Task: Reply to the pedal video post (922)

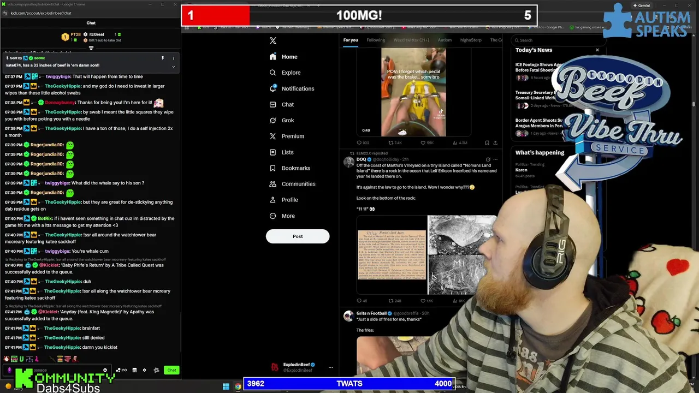Action: pos(363,143)
